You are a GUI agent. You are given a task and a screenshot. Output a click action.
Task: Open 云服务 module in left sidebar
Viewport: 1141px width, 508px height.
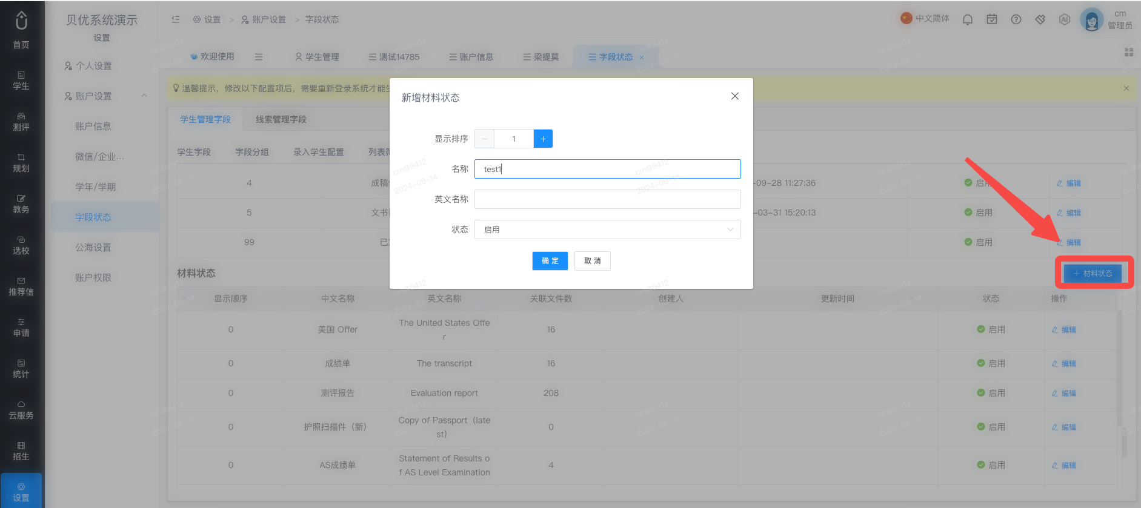[x=21, y=410]
